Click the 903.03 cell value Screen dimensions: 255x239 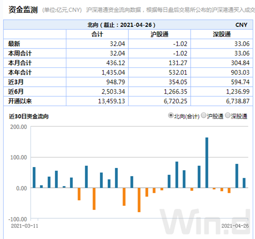[240, 72]
